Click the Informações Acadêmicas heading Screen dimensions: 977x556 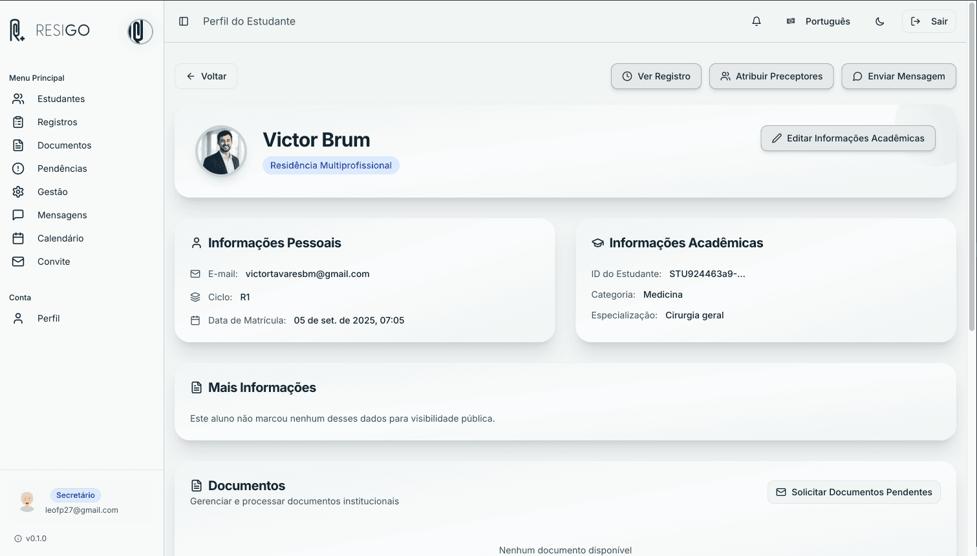(686, 243)
